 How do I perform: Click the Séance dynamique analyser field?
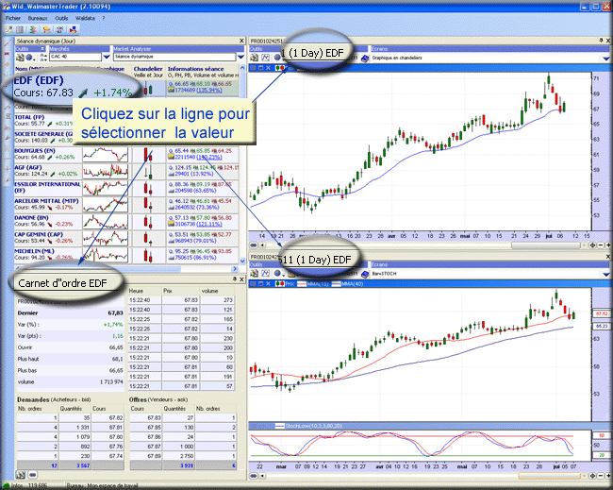(x=174, y=58)
